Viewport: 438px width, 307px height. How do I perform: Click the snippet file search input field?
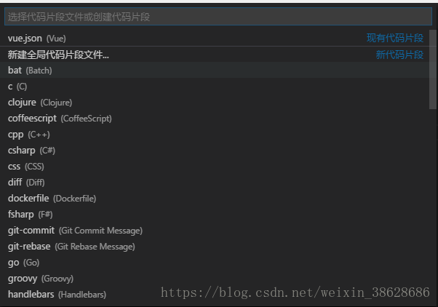(217, 16)
